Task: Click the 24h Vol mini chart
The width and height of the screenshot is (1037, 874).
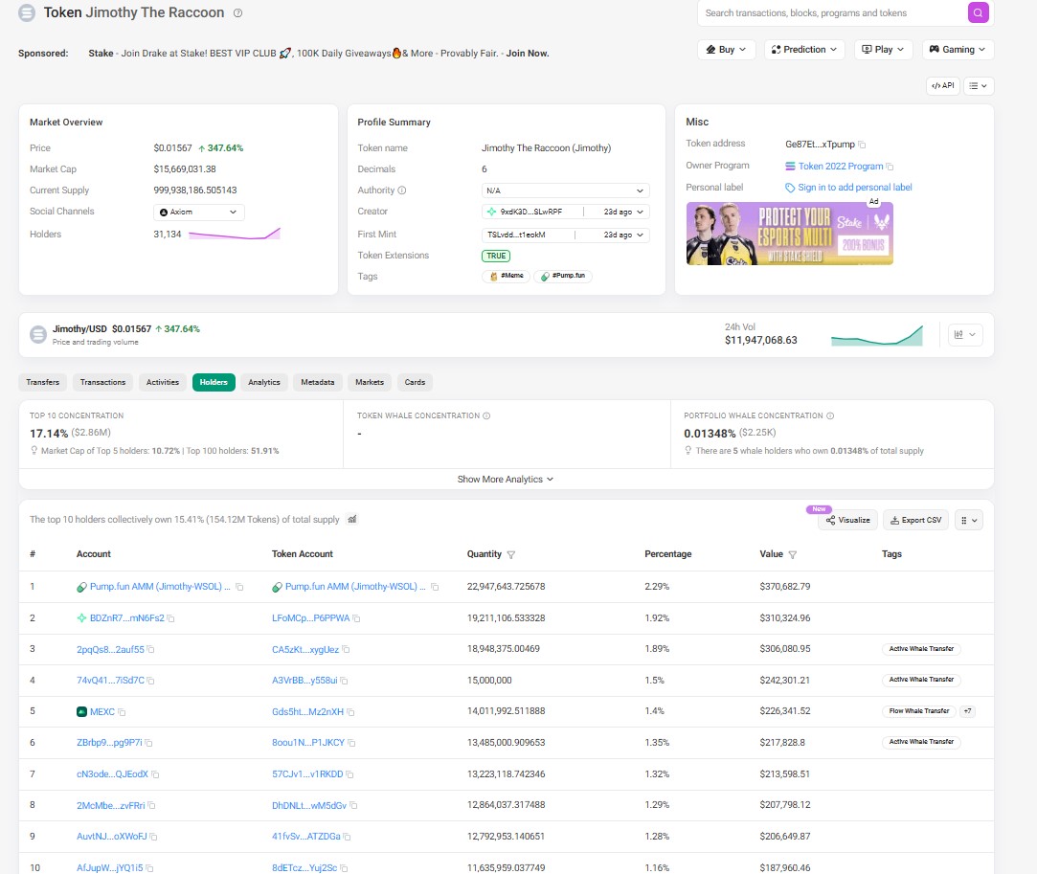Action: coord(877,335)
